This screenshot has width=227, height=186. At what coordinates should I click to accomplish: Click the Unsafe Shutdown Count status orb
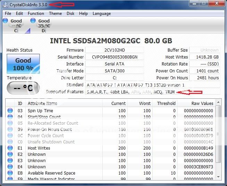coord(10,142)
